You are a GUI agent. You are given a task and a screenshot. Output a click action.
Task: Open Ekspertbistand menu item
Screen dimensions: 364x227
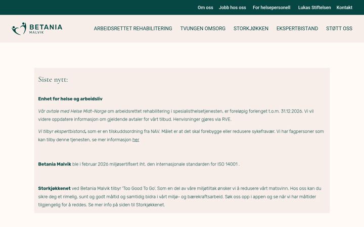tap(297, 28)
